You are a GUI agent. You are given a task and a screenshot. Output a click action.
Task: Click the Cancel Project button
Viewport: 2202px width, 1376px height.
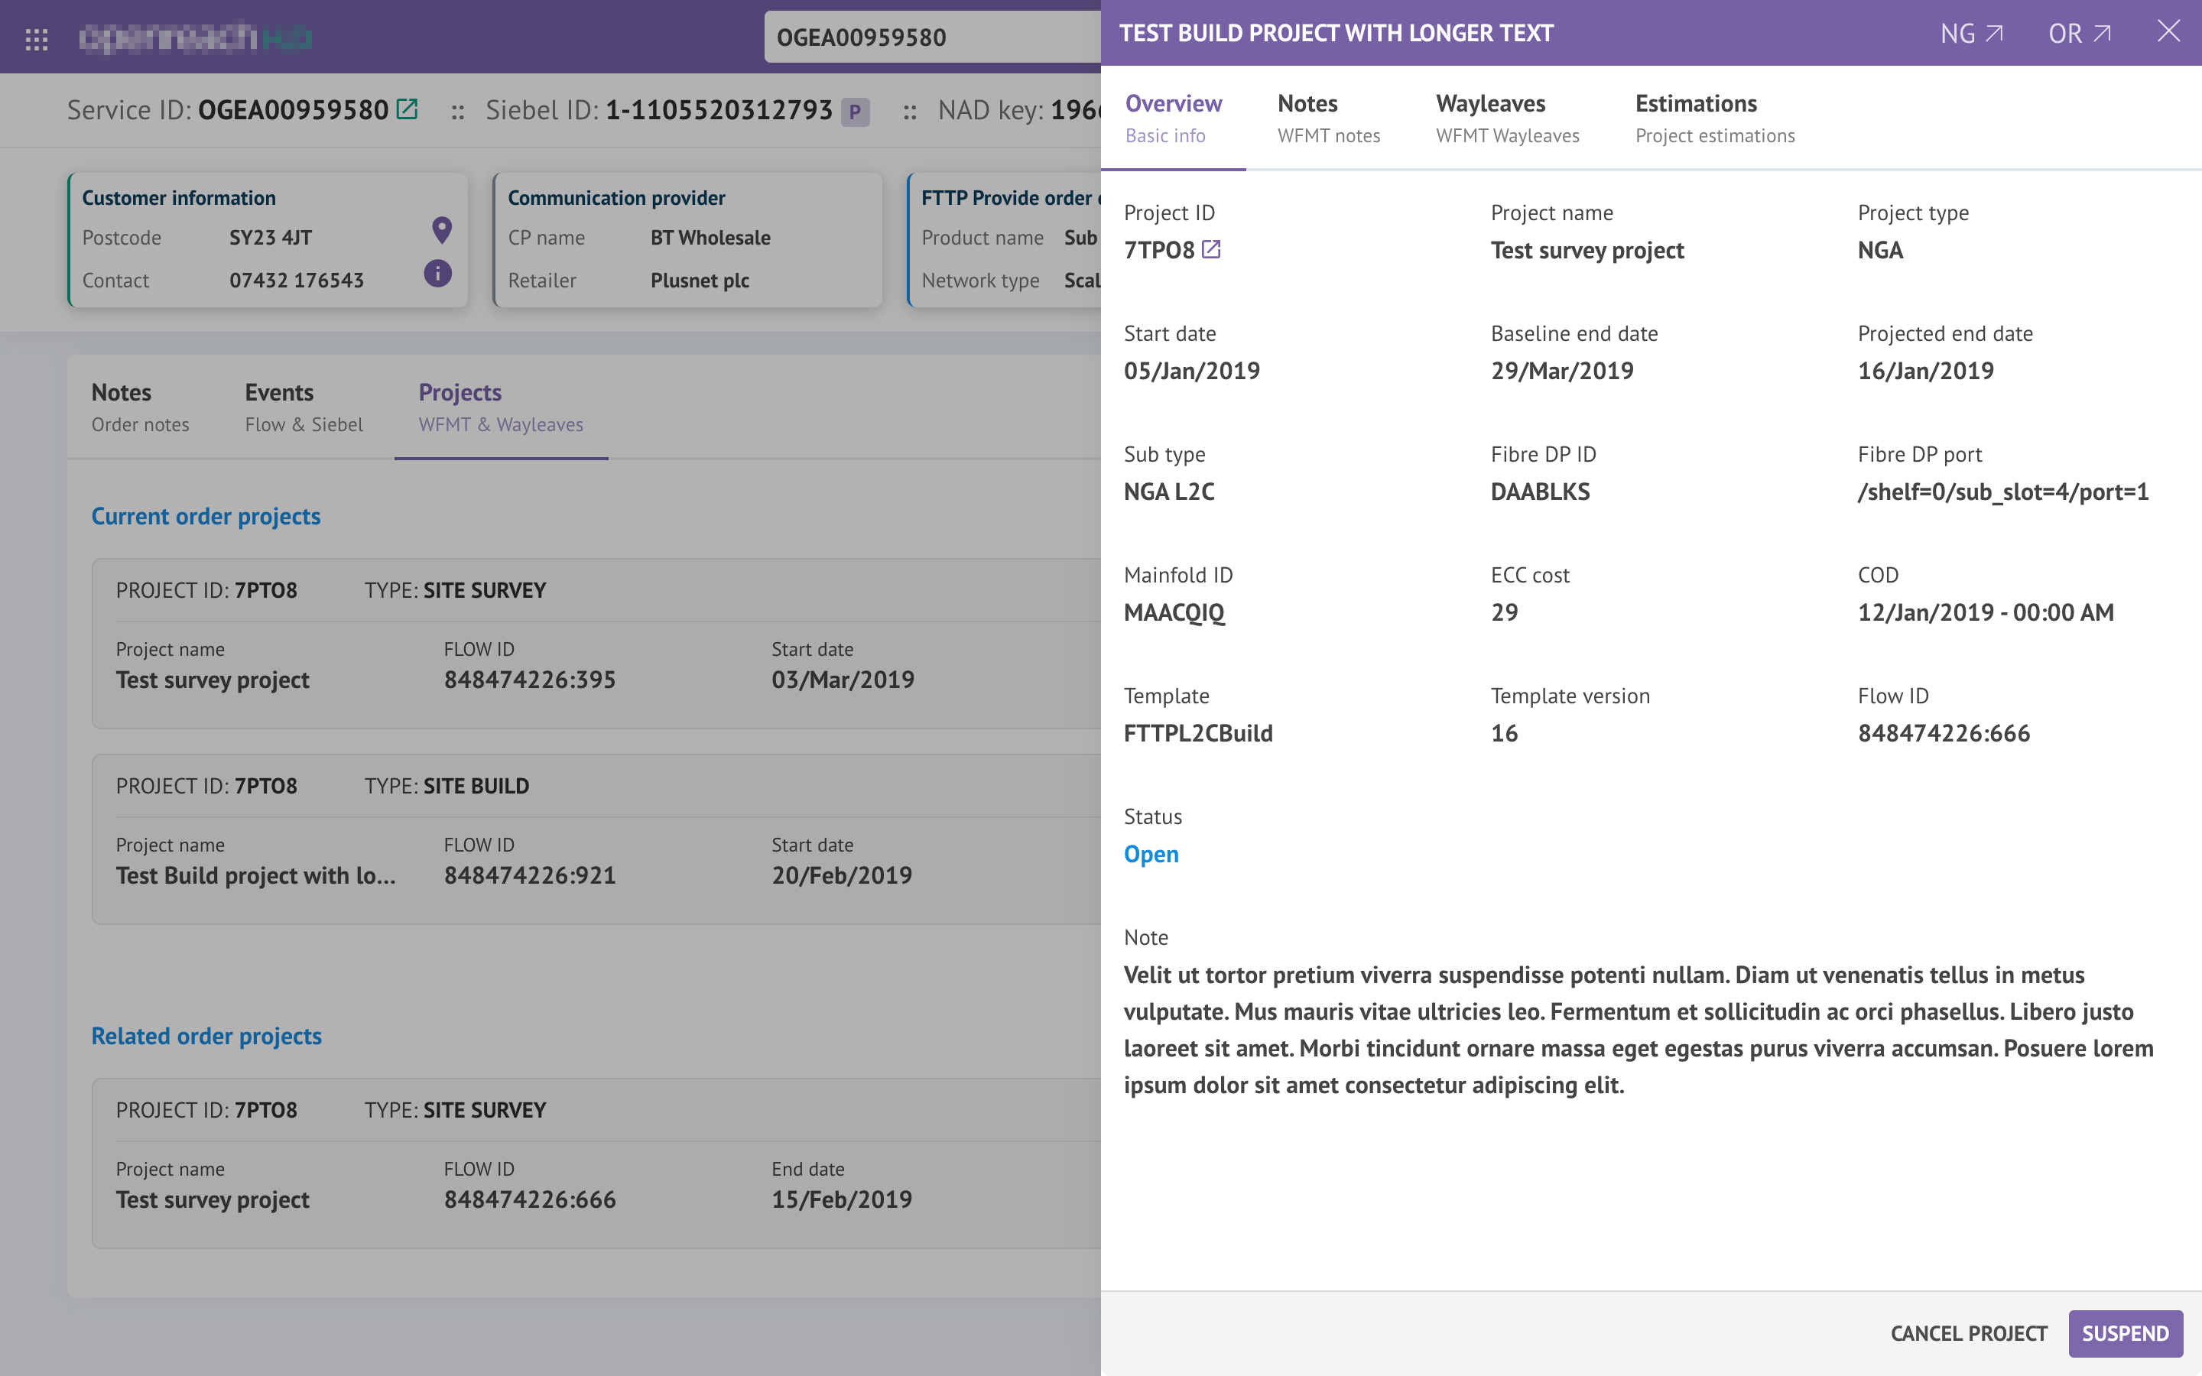point(1968,1333)
